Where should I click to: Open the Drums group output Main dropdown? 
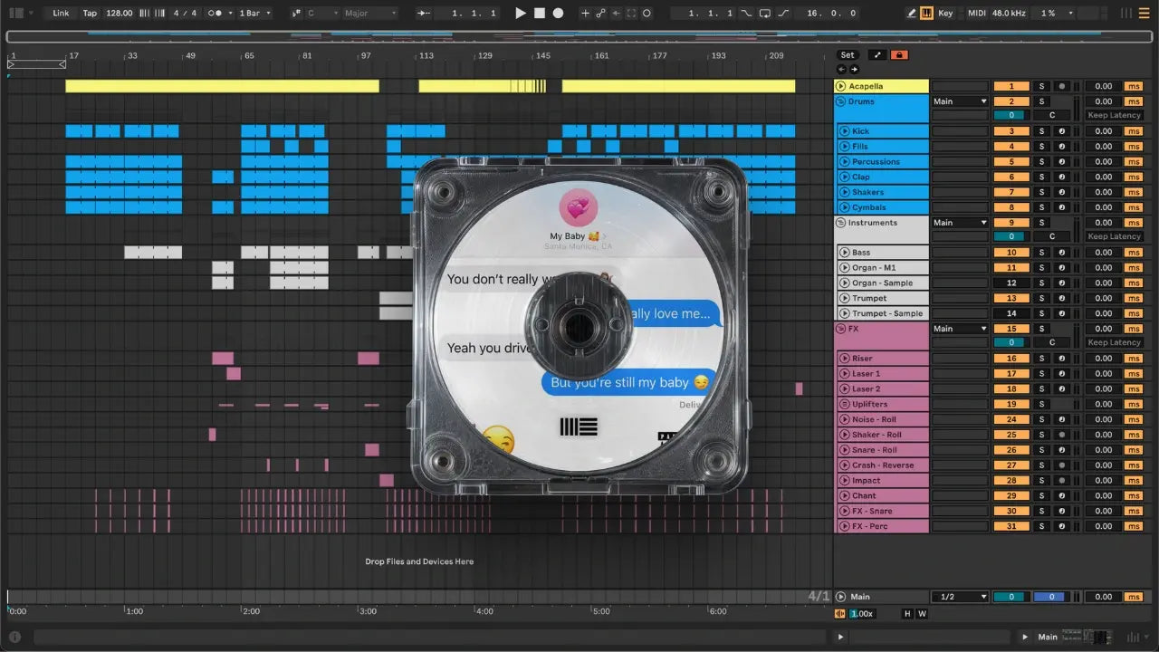(959, 101)
